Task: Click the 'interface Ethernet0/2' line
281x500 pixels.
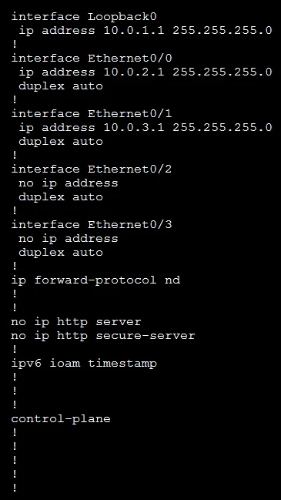Action: (92, 169)
